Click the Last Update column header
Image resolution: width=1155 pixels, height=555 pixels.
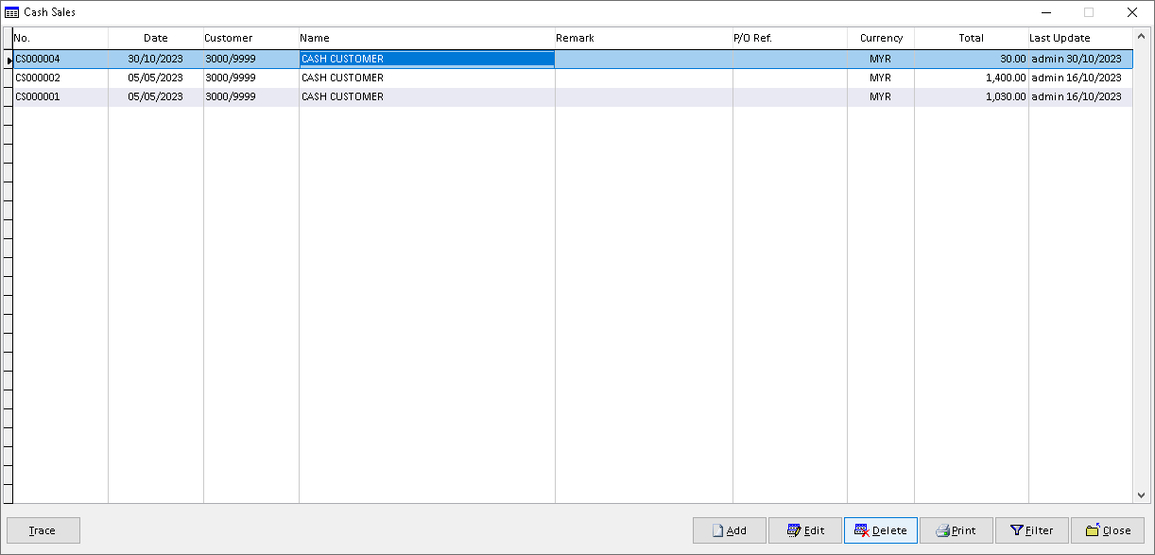(x=1080, y=38)
